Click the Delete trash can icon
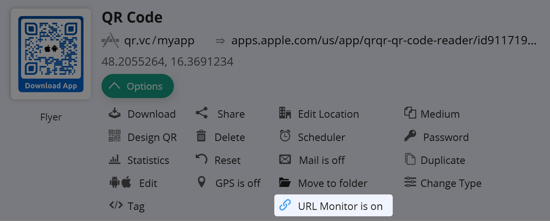The height and width of the screenshot is (221, 550). tap(201, 136)
